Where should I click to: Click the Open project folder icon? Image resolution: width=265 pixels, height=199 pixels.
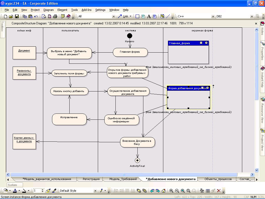[x=11, y=16]
